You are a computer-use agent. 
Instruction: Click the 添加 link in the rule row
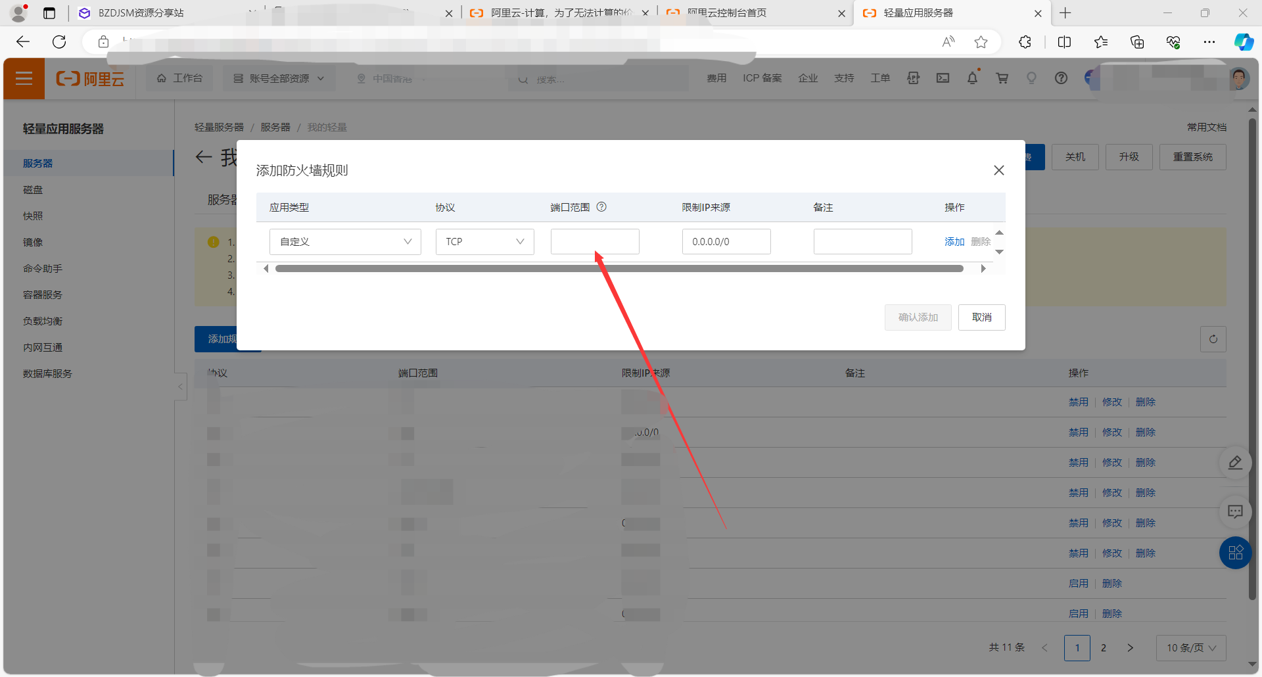[954, 242]
